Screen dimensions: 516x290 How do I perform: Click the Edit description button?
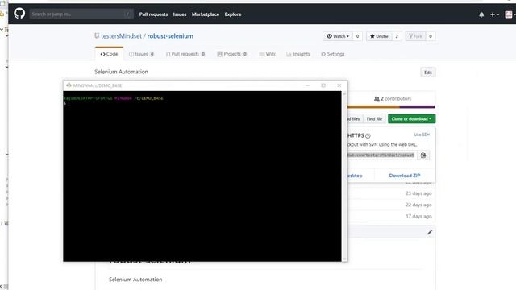pyautogui.click(x=428, y=72)
